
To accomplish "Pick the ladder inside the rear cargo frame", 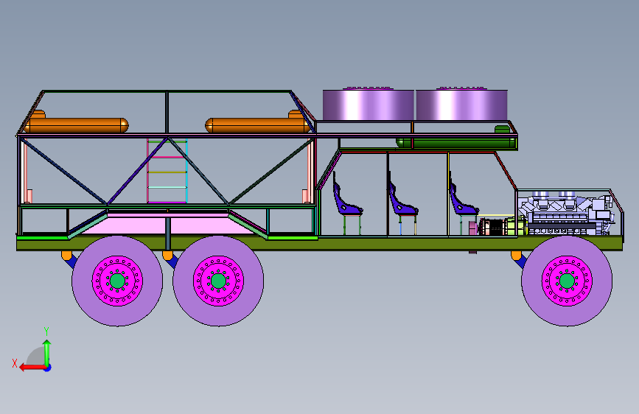I will (167, 171).
